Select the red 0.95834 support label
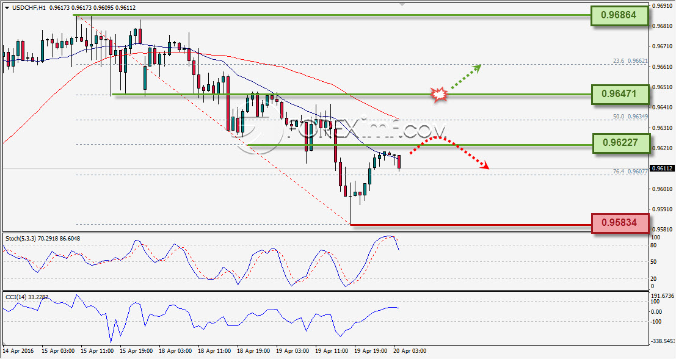 point(620,223)
